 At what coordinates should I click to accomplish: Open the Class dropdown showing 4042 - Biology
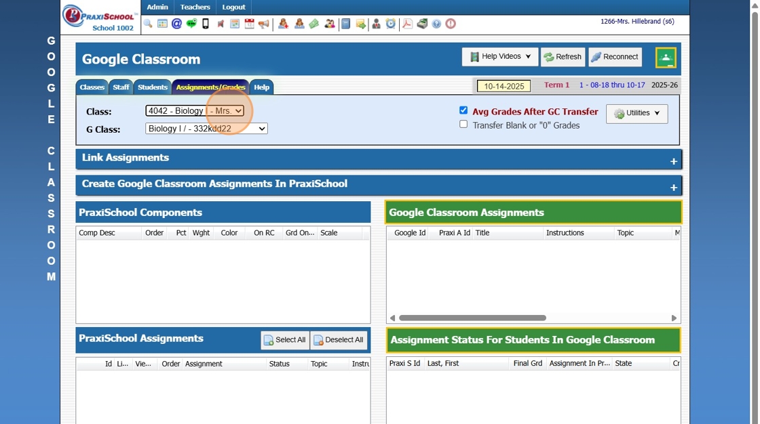click(x=194, y=111)
